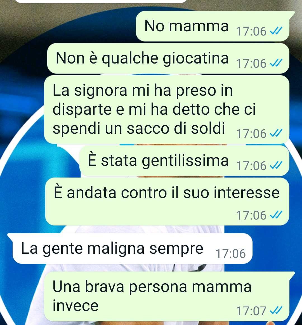Tap the read ticks on "È andata contro il suo interesse"

click(276, 215)
